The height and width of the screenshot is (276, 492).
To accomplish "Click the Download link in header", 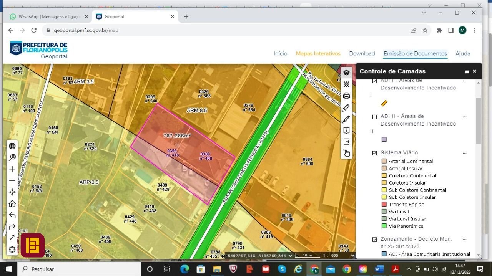I will [x=362, y=54].
